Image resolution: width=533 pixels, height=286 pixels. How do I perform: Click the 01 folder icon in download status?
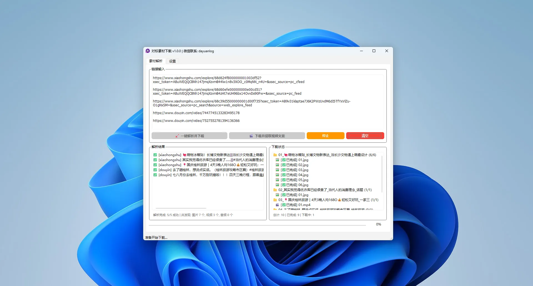[x=275, y=155]
